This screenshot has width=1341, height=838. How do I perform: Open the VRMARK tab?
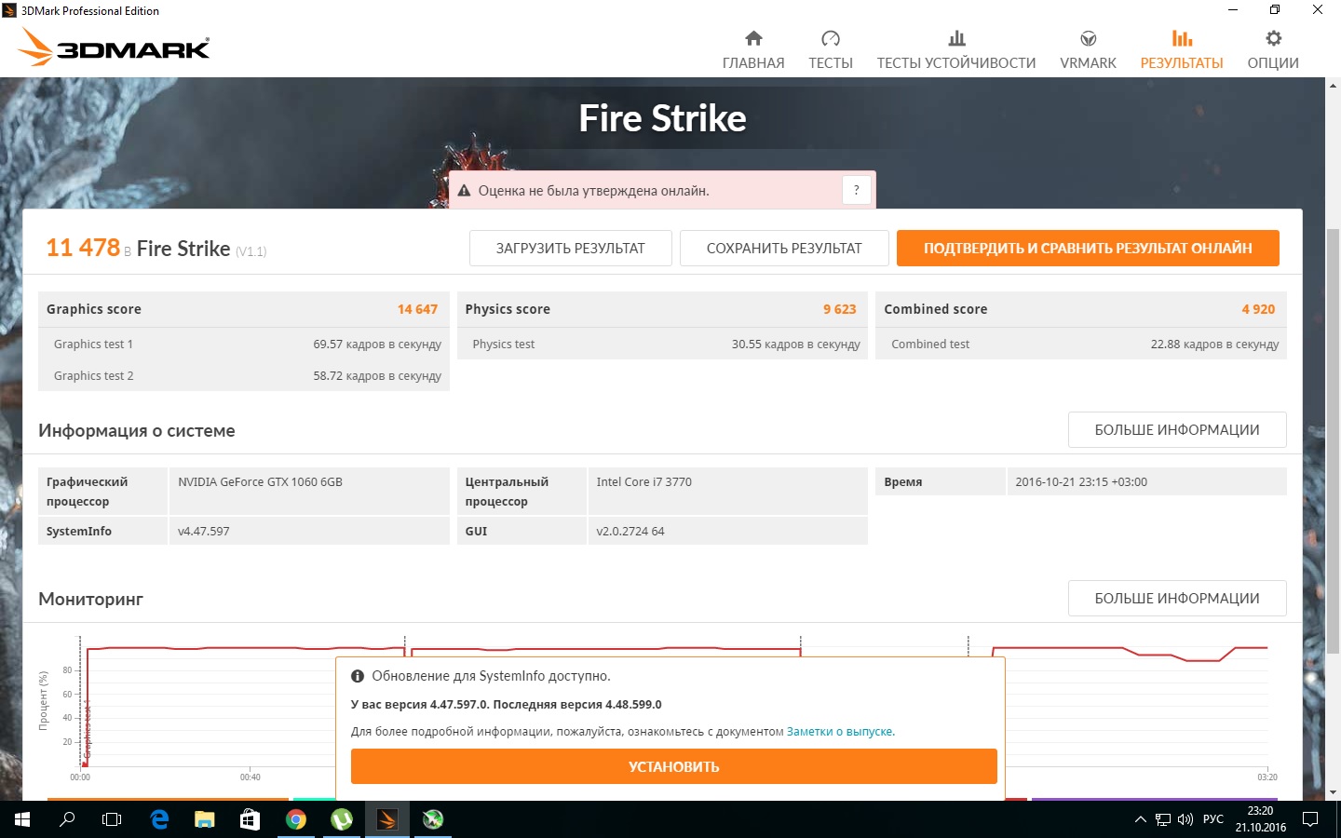click(x=1088, y=49)
